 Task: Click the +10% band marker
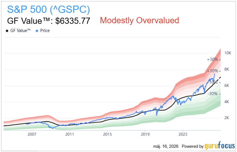pyautogui.click(x=213, y=71)
